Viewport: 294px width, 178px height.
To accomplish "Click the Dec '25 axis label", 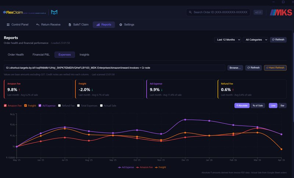I will click(x=185, y=160).
